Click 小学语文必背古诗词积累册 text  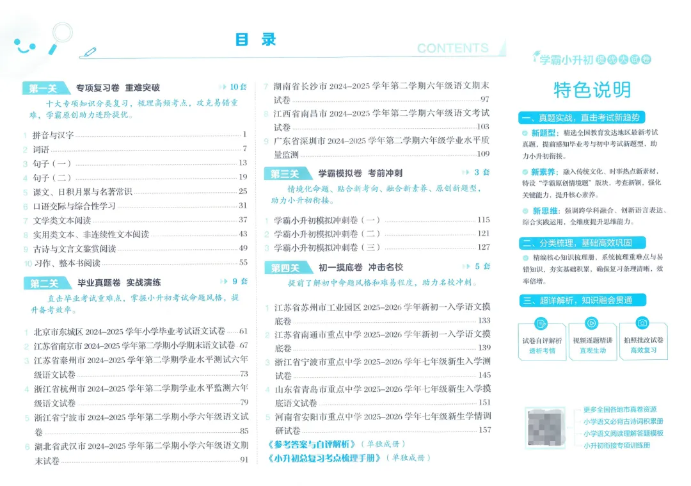coord(623,421)
